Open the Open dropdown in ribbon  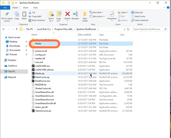click(x=123, y=13)
